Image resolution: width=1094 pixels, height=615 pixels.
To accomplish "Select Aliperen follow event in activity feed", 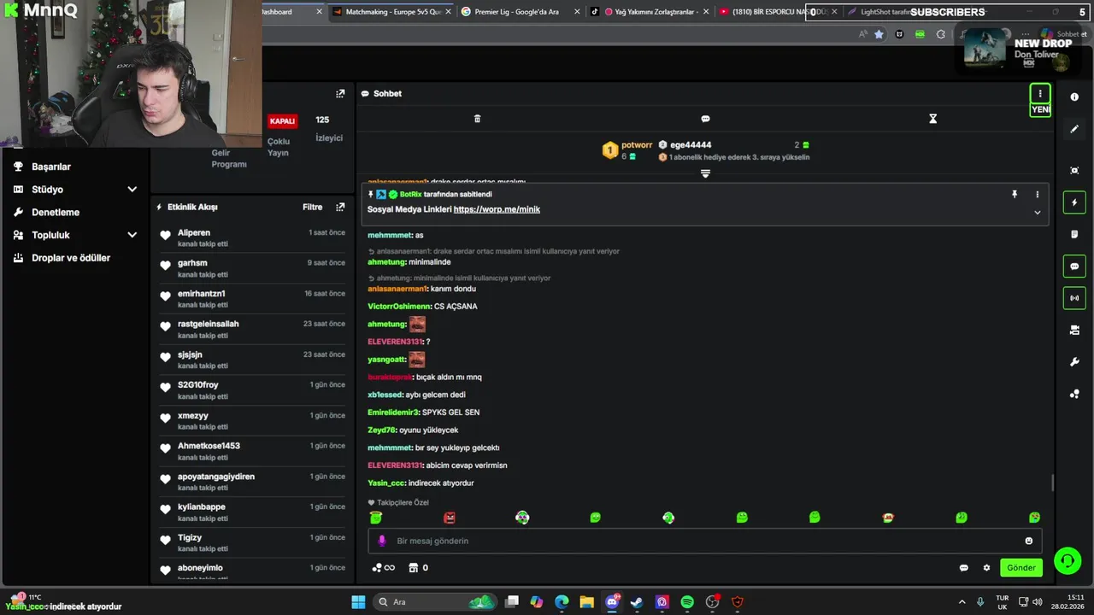I will point(252,237).
